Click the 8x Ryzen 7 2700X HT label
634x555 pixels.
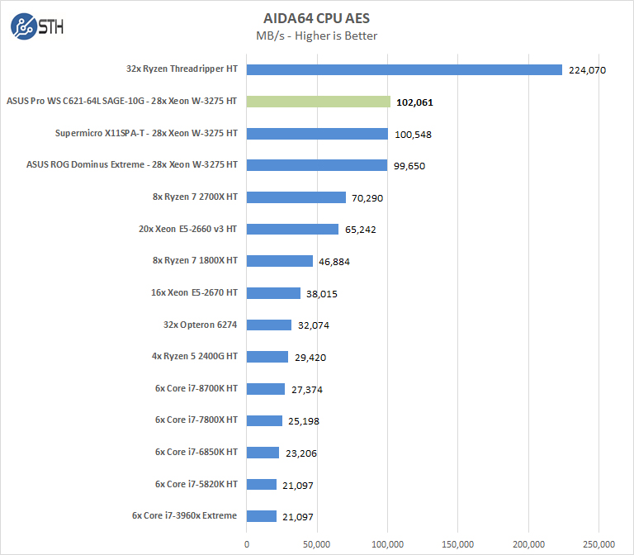[195, 197]
